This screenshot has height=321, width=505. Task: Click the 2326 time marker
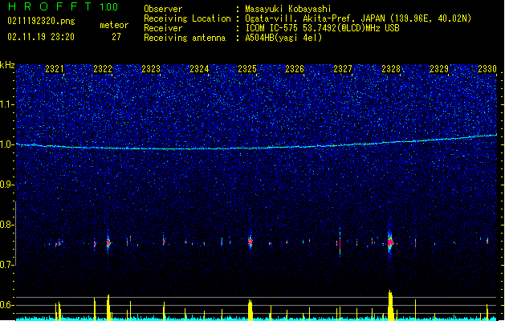(x=295, y=69)
